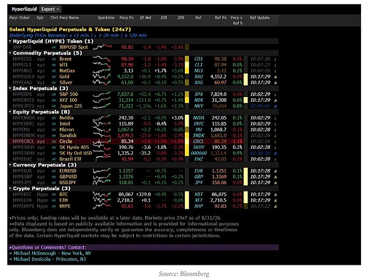Open the CO1 reference ticker link
Screen dimensions: 366x280
point(199,59)
